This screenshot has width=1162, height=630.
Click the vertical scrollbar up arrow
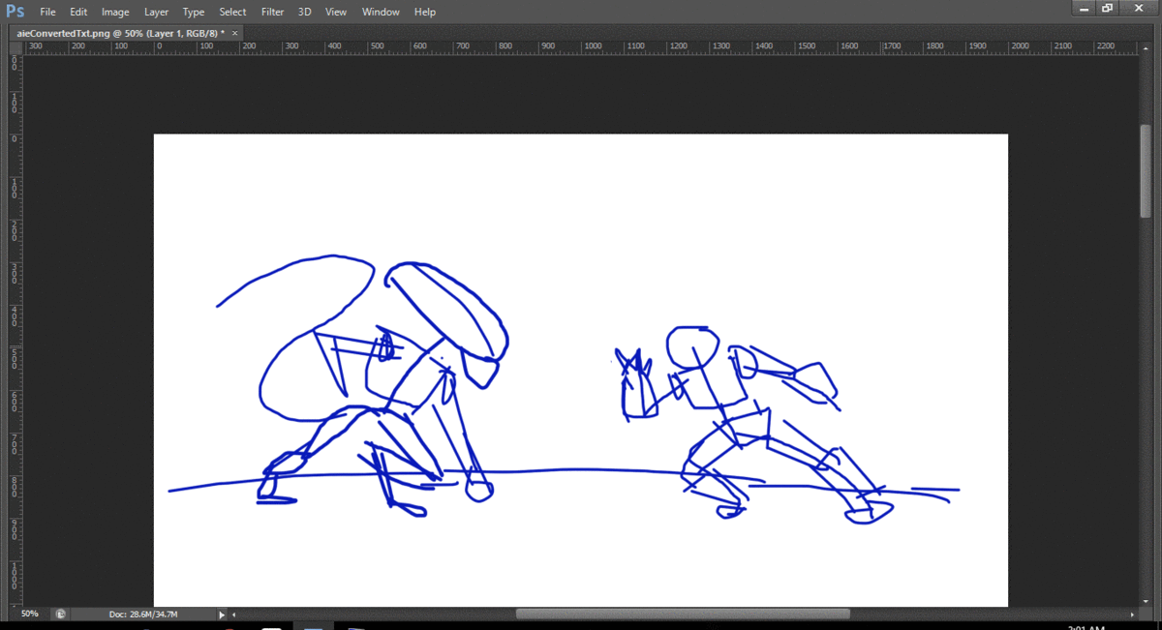click(x=1147, y=46)
